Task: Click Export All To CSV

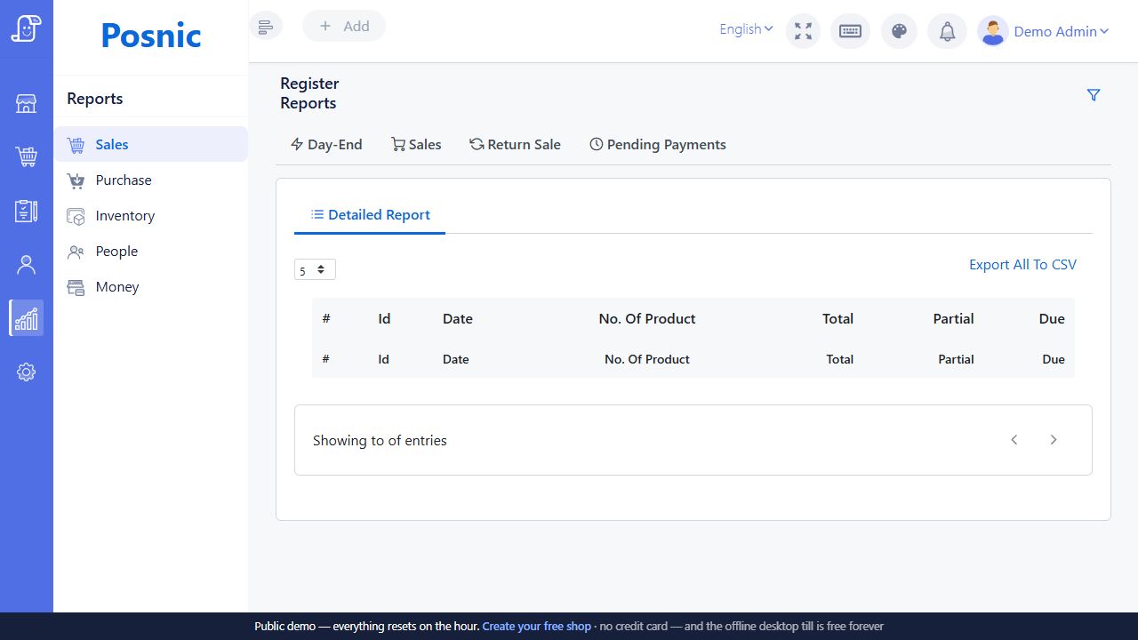Action: [x=1022, y=264]
